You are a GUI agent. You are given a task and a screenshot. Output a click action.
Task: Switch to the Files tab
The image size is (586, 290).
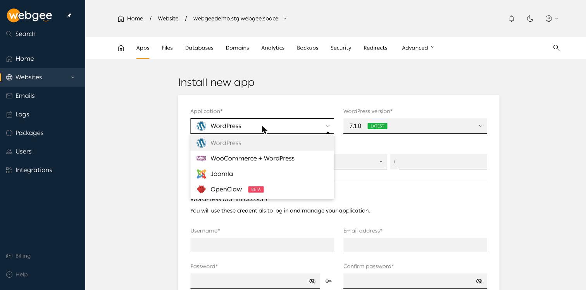[167, 48]
